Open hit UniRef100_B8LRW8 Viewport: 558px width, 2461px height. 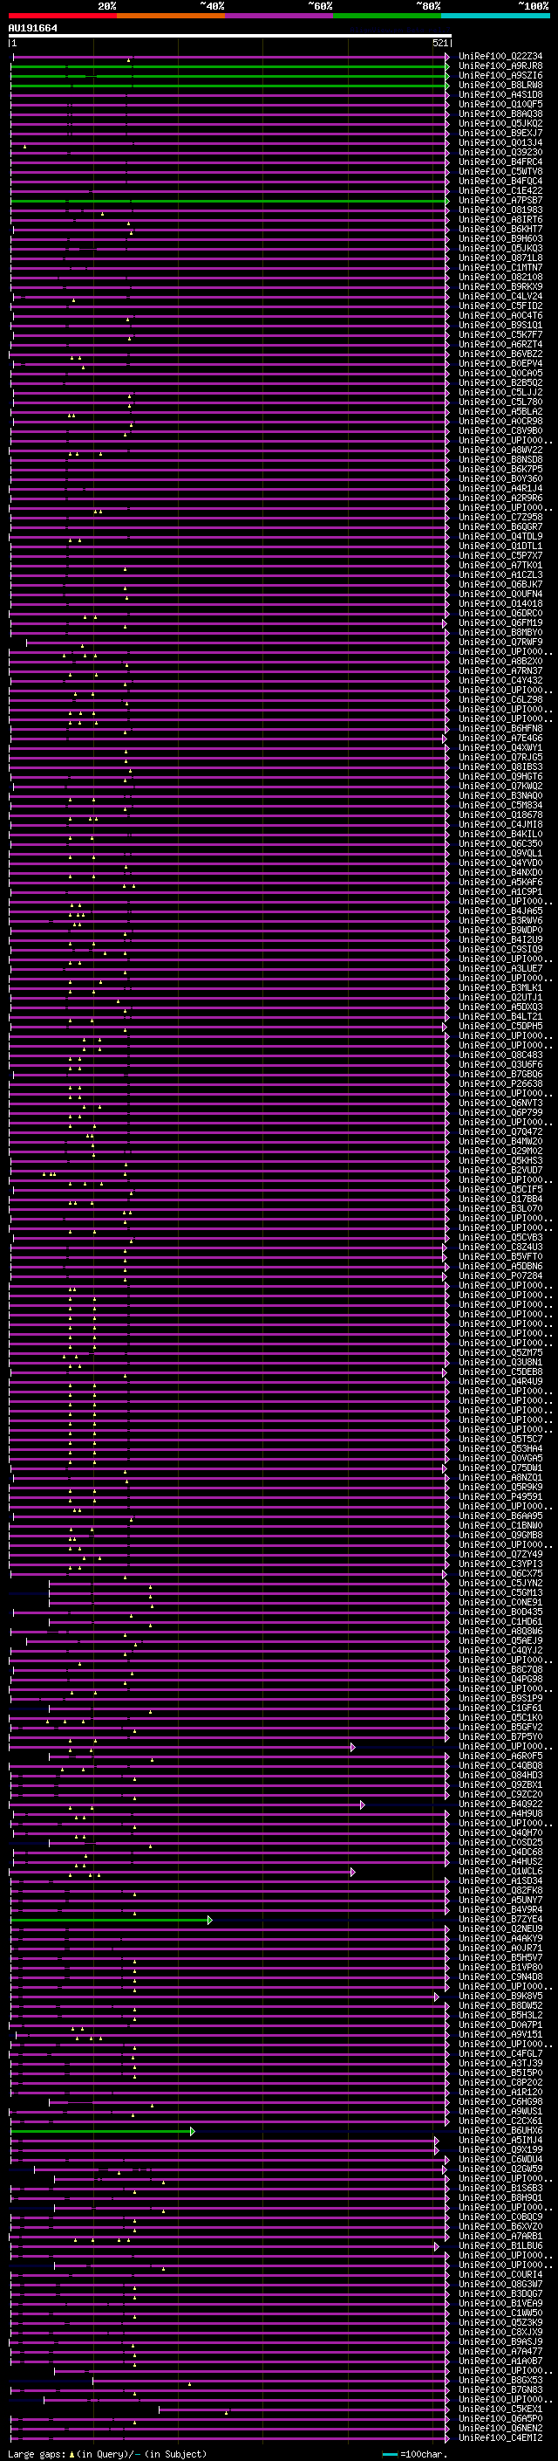(500, 85)
